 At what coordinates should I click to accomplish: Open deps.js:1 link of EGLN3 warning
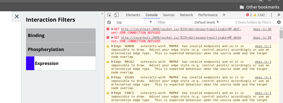click(263, 78)
